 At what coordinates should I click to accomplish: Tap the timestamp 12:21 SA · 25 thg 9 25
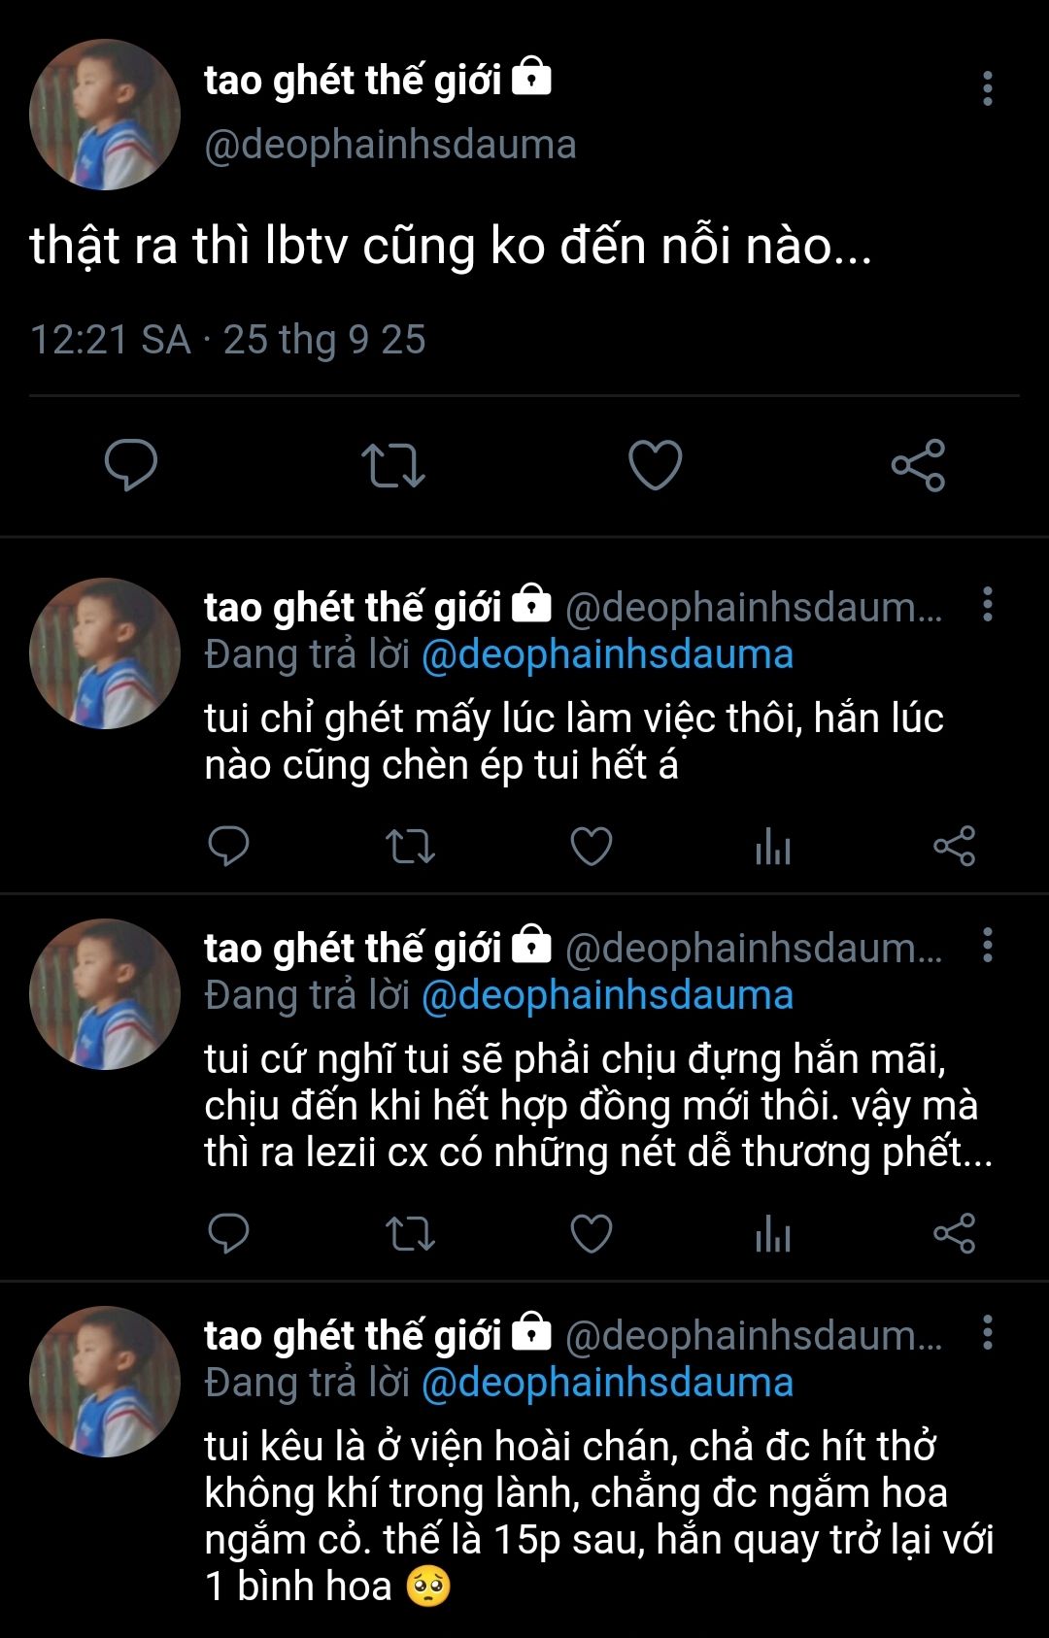click(x=228, y=340)
